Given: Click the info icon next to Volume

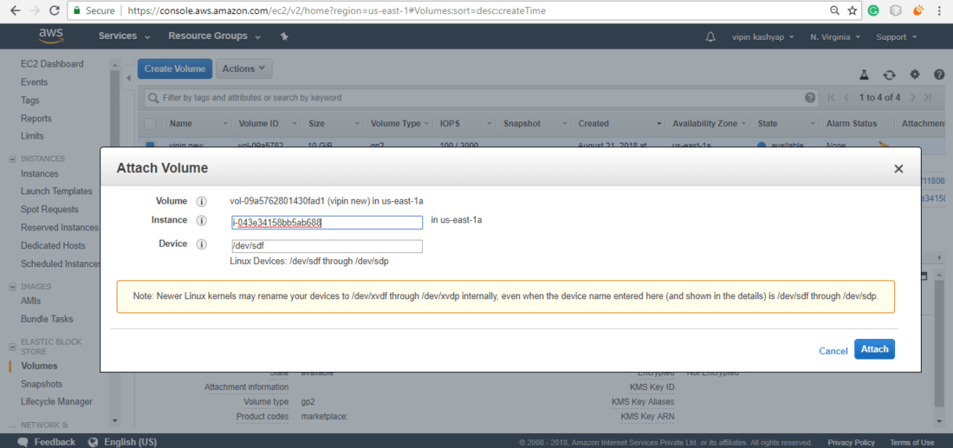Looking at the screenshot, I should 201,201.
